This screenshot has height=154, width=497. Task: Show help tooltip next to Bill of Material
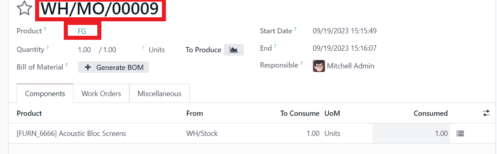67,65
